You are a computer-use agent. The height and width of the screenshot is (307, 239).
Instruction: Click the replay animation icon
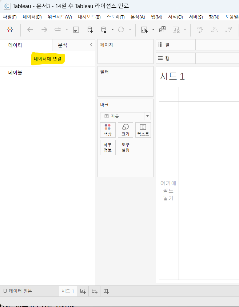coord(58,30)
